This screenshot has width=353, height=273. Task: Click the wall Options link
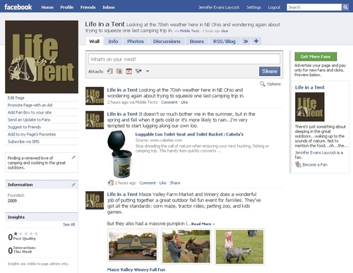pyautogui.click(x=274, y=84)
